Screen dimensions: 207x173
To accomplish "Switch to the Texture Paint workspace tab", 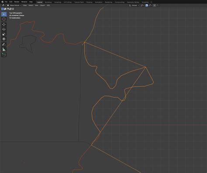I will (x=79, y=2).
